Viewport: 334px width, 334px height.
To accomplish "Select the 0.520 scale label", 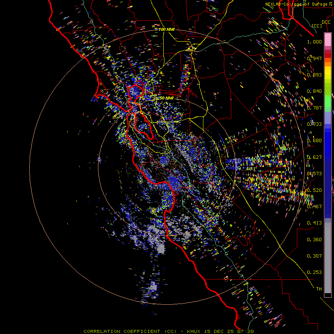I will click(314, 190).
